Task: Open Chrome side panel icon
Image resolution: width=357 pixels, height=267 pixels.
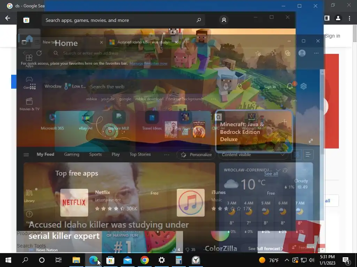Action: pyautogui.click(x=327, y=18)
